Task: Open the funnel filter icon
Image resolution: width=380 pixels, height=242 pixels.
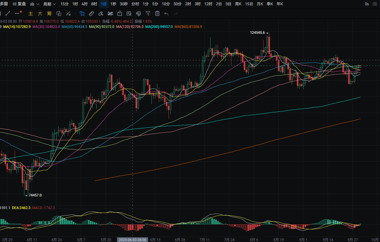Action: tap(148, 14)
